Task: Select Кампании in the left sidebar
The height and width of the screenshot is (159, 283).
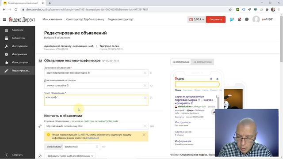Action: click(x=18, y=30)
